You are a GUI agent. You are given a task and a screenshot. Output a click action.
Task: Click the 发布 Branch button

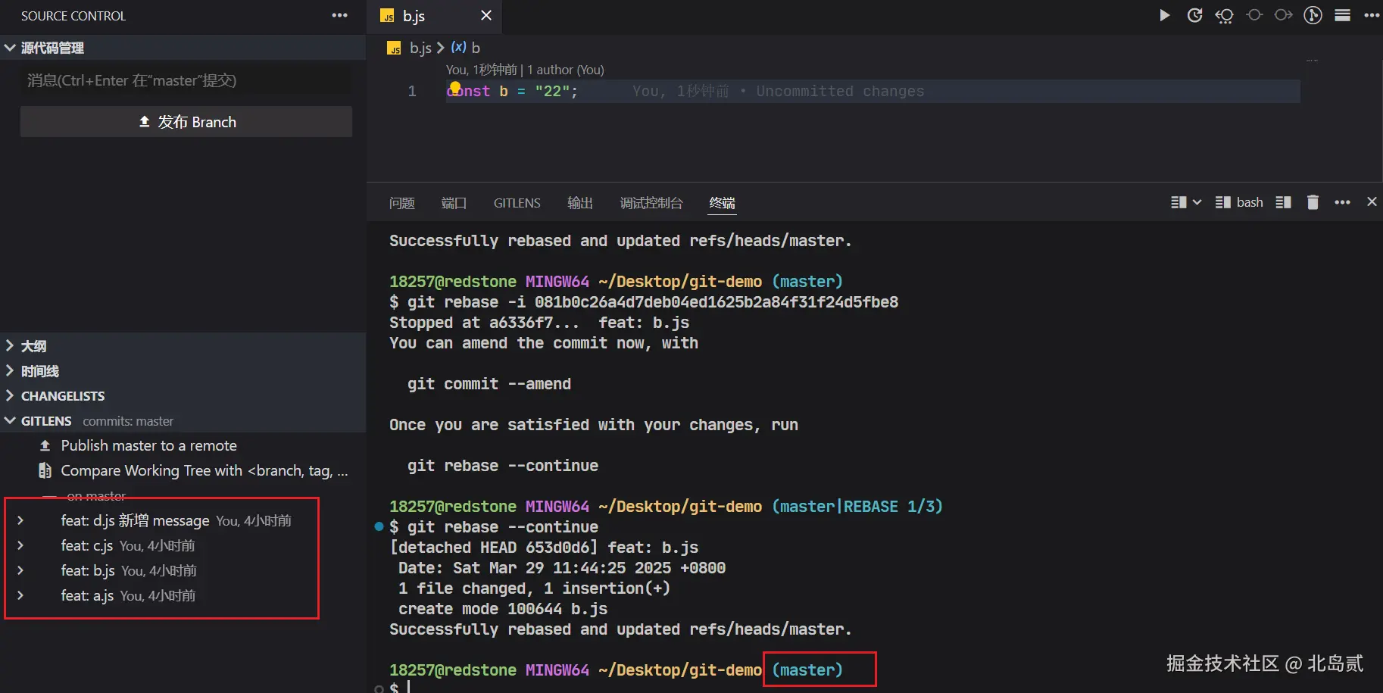(186, 122)
